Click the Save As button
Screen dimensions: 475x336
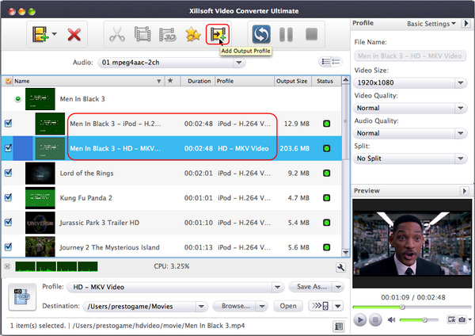tap(311, 287)
